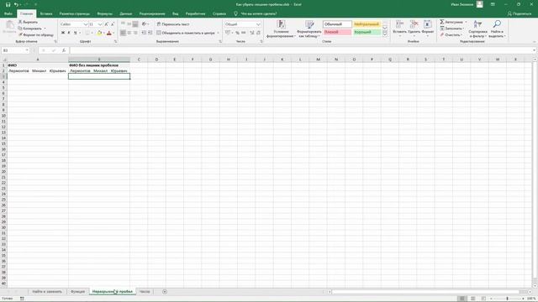Apply the Плохой (Bad) red cell style

(337, 32)
